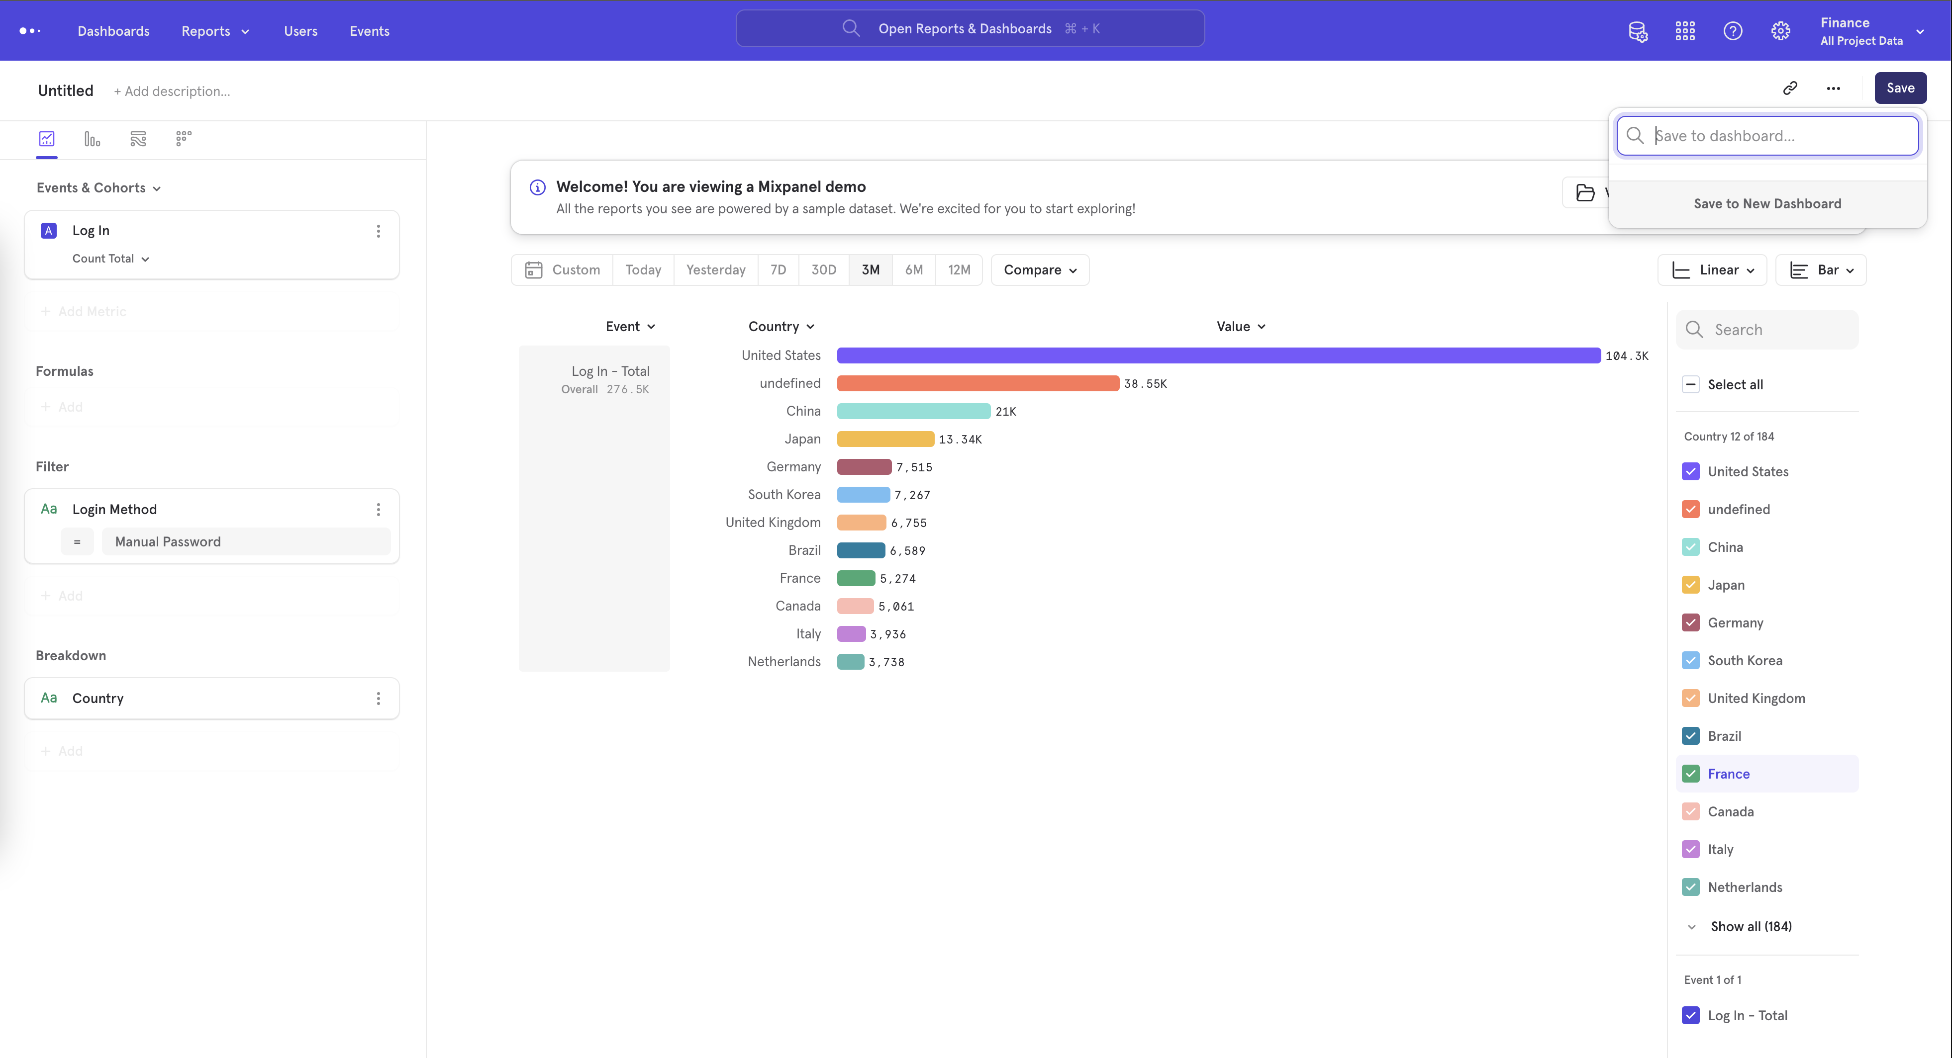Open the apps grid icon
The height and width of the screenshot is (1058, 1952).
[x=1685, y=31]
